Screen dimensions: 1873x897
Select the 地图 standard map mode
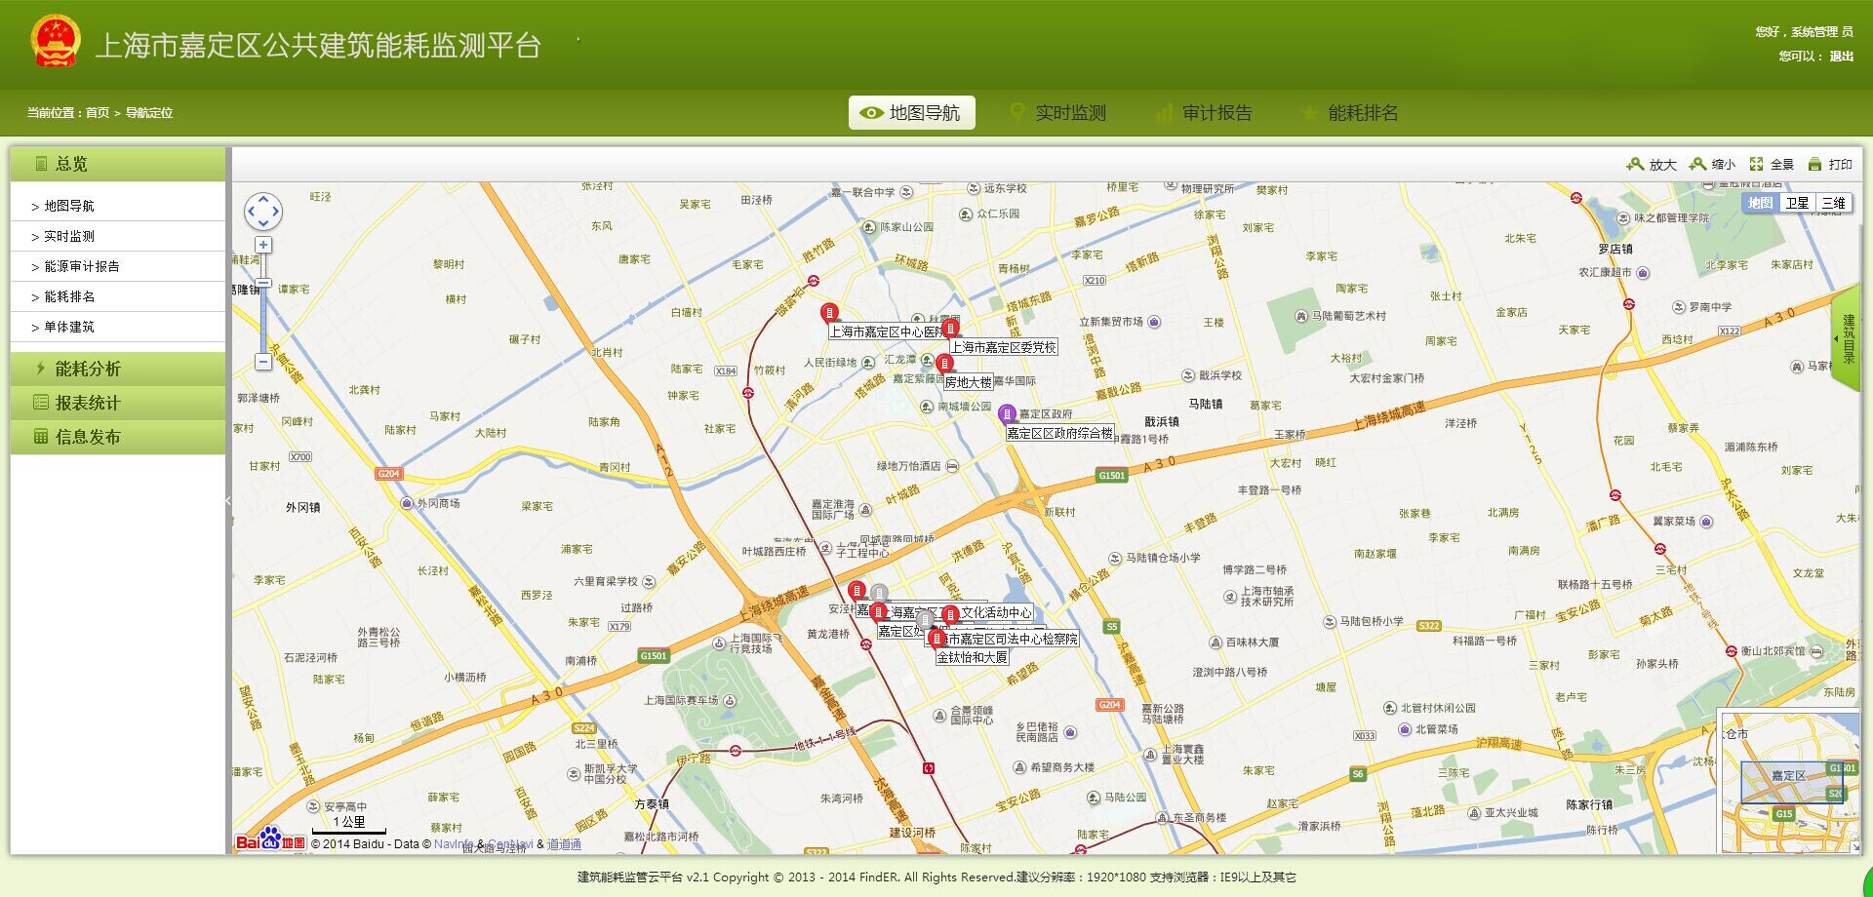(1760, 203)
